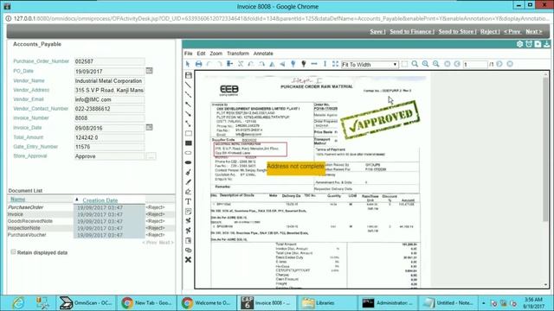Screen dimensions: 554x311
Task: Click the add document icon in viewer header
Action: point(538,44)
